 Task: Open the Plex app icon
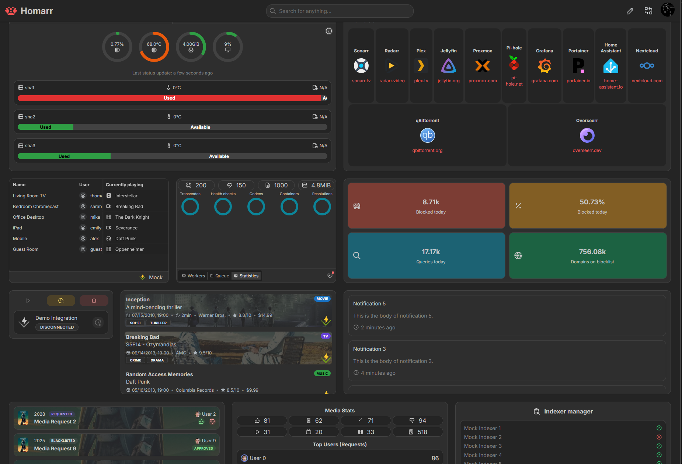(x=421, y=66)
